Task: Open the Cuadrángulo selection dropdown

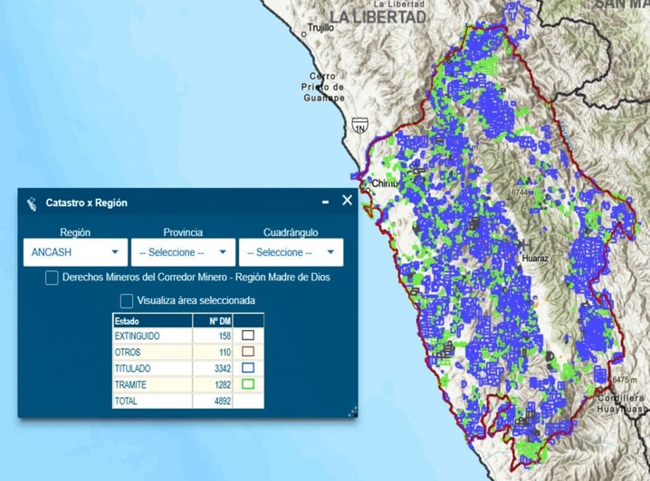Action: [291, 252]
